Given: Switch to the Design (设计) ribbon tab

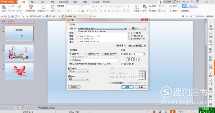Looking at the screenshot, I should tap(43, 2).
